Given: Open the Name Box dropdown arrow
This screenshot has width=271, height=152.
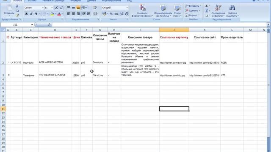Looking at the screenshot, I should coord(32,24).
